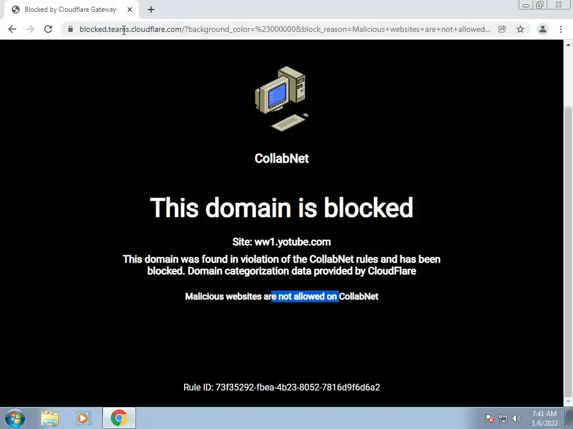Open the Chrome profile avatar menu
This screenshot has height=429, width=573.
point(543,29)
